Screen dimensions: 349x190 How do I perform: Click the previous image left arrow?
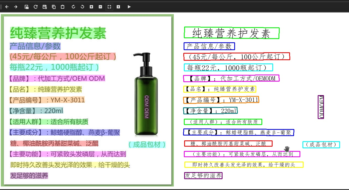click(x=7, y=7)
